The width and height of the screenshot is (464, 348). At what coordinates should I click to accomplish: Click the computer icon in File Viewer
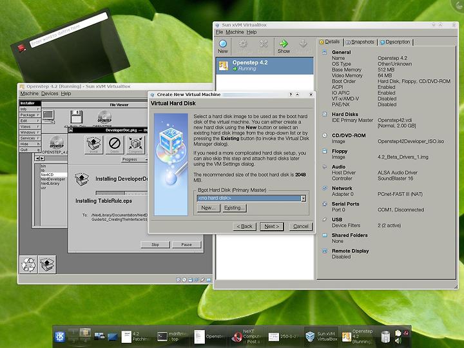click(x=48, y=117)
